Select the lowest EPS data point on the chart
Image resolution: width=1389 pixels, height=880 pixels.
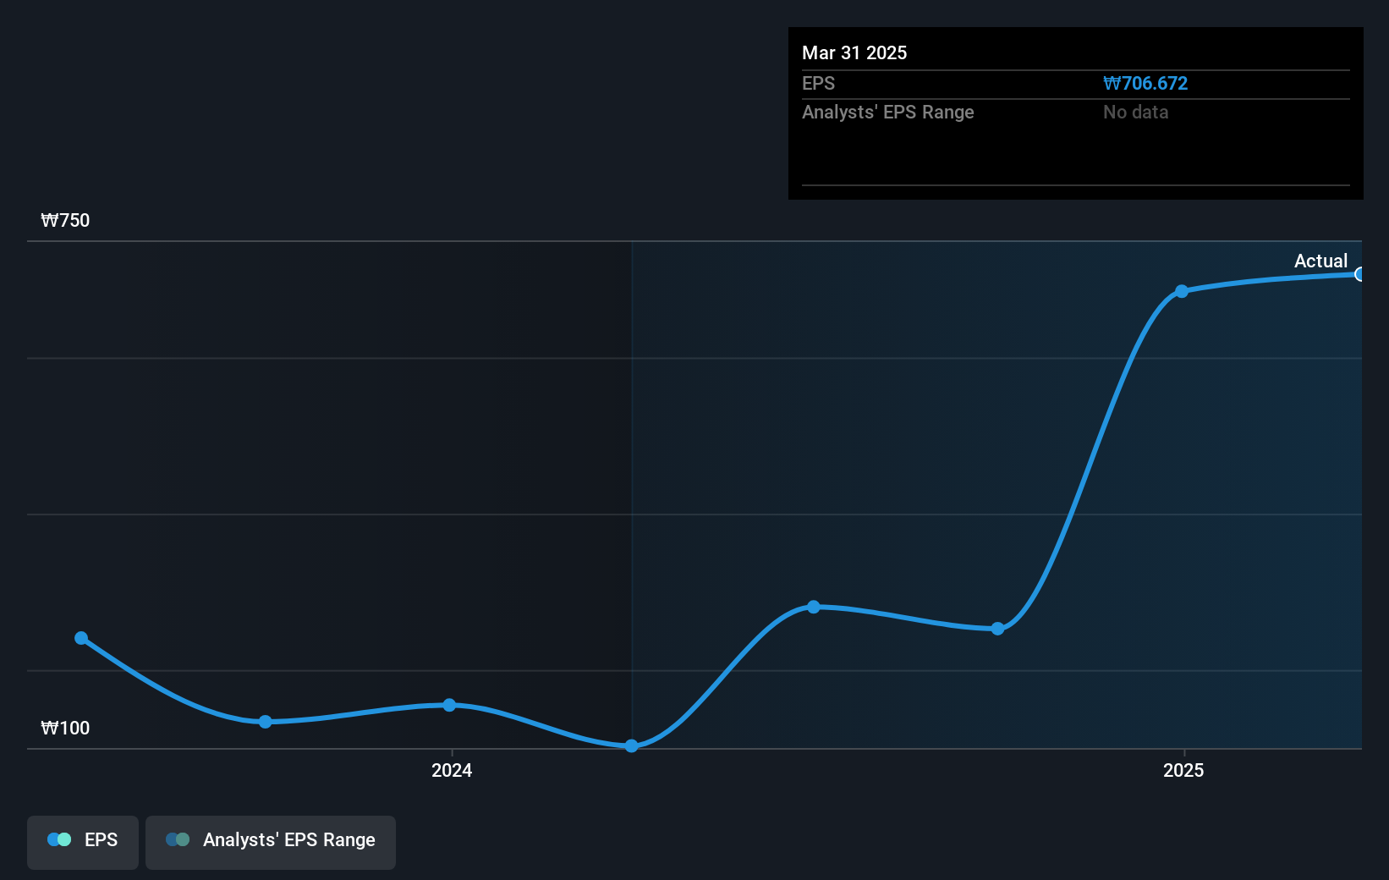(x=631, y=745)
